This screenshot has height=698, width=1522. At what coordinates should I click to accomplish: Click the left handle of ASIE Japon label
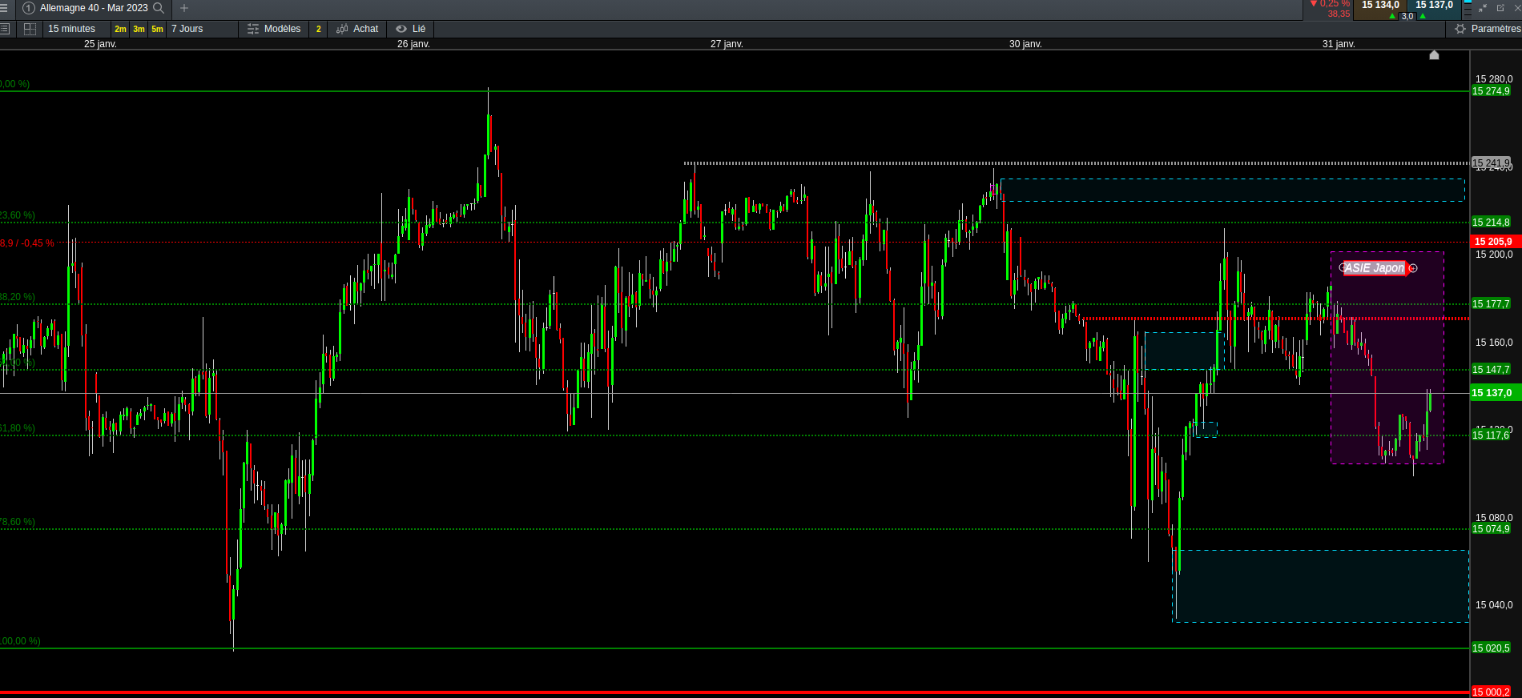pyautogui.click(x=1343, y=267)
